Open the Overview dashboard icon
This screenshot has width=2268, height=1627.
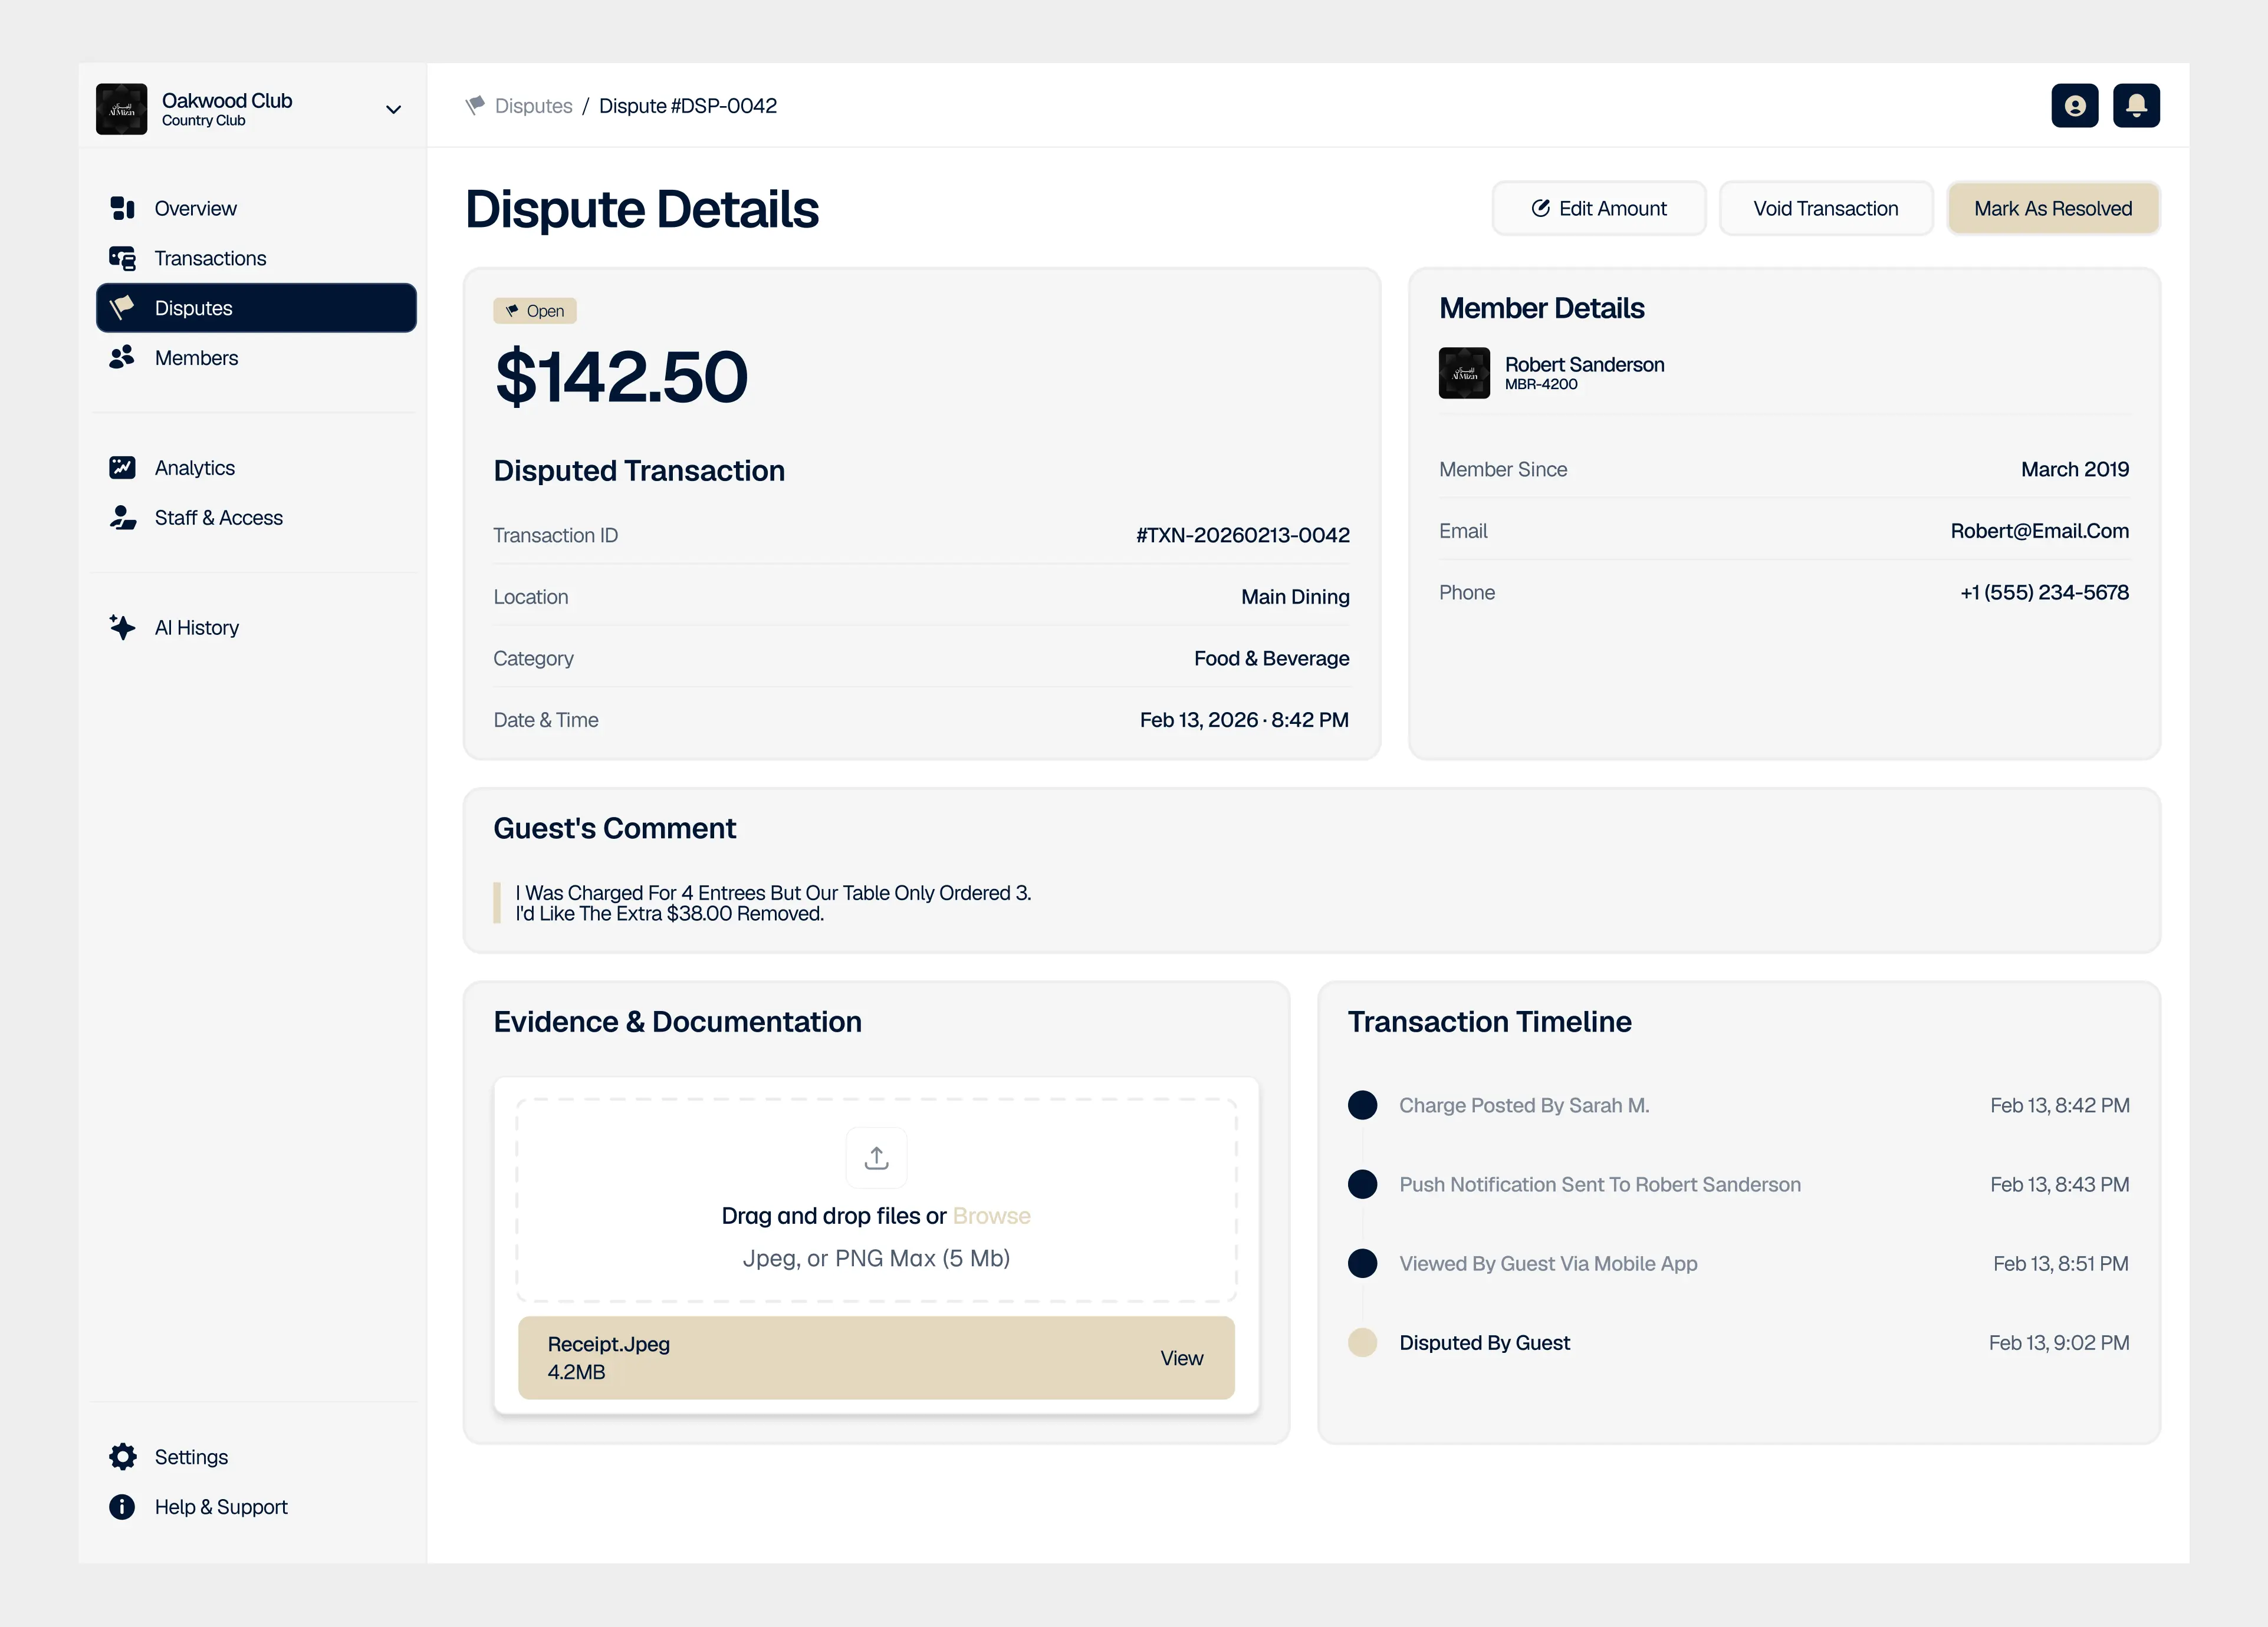click(123, 208)
